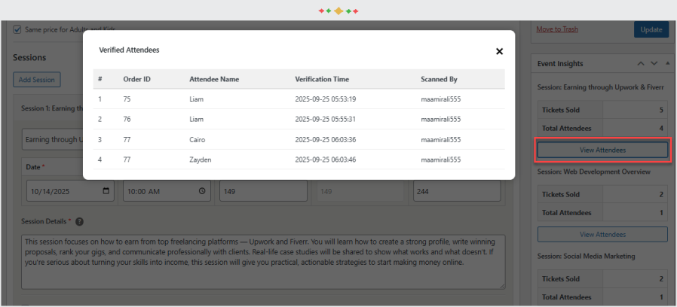
Task: Click verification time 2025-09-25 05:55:31
Action: point(326,119)
